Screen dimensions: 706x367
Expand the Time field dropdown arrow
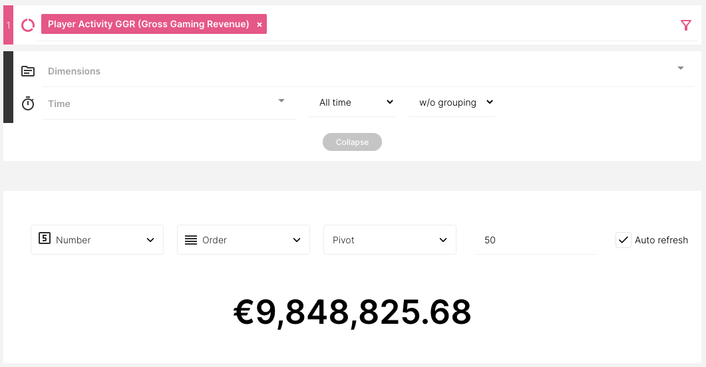pos(281,101)
